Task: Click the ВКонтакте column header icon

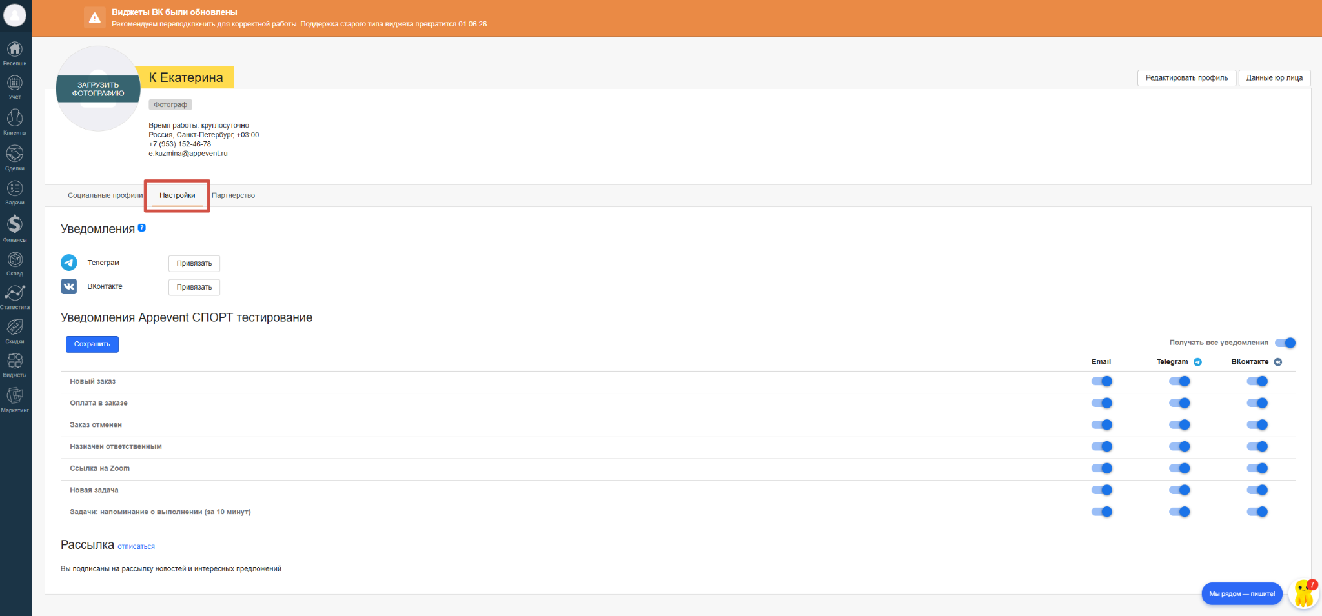Action: [x=1278, y=362]
